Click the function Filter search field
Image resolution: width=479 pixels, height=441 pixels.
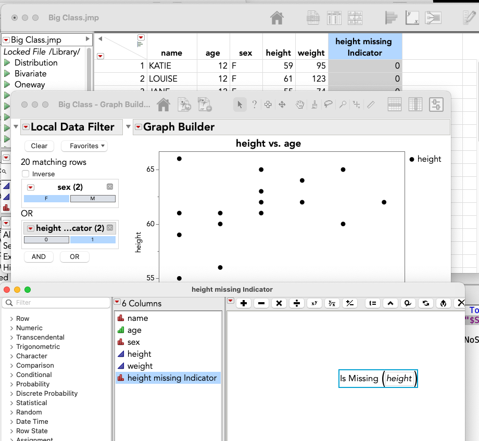[56, 303]
